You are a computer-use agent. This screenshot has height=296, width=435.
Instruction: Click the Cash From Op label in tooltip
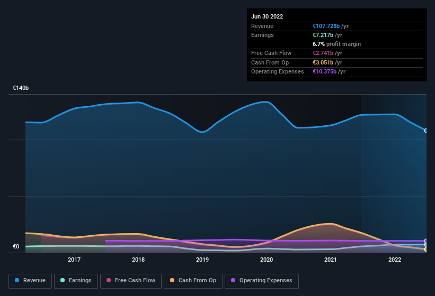tap(270, 62)
